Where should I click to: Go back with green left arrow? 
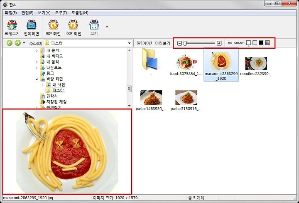(10, 43)
